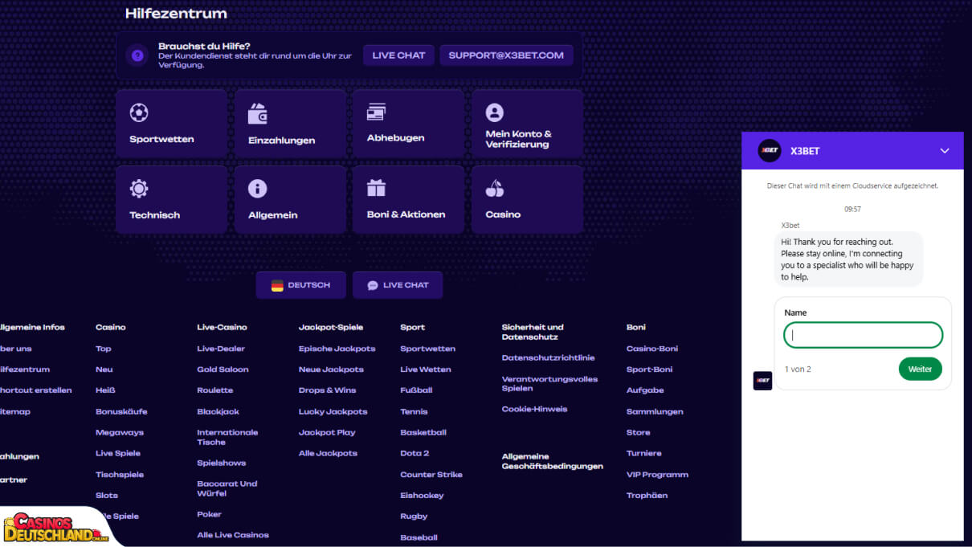Screen dimensions: 972x547
Task: Open the Live-Dealer footer link
Action: (x=221, y=349)
